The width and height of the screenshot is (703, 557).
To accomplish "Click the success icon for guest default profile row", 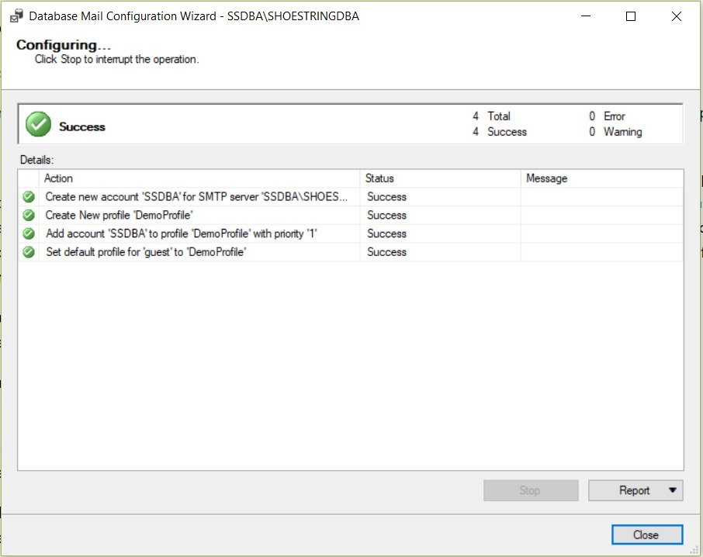I will [28, 251].
